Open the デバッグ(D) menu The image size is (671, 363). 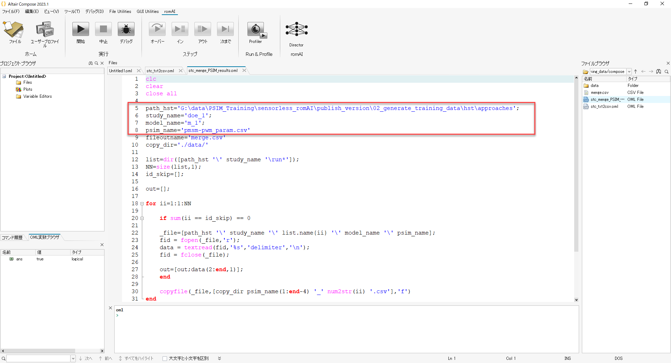click(94, 12)
